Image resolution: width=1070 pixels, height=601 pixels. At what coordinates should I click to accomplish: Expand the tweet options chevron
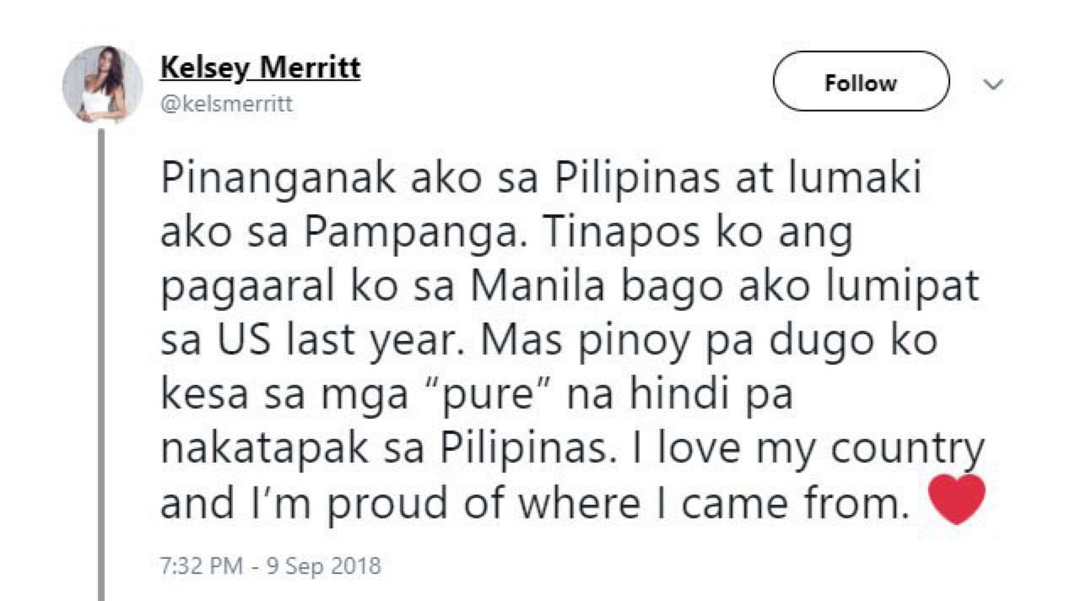point(995,84)
